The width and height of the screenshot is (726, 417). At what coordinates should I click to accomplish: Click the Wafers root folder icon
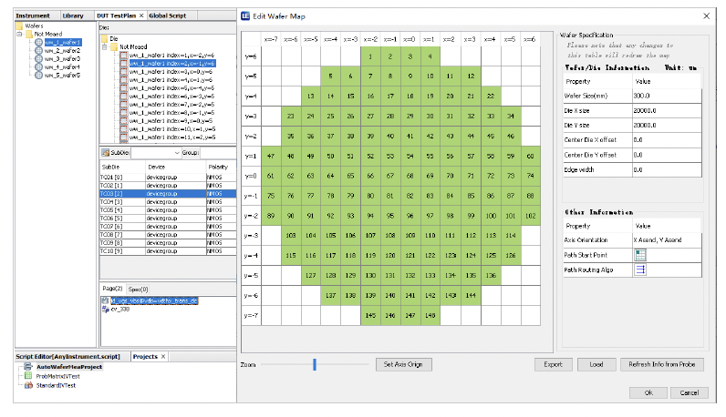click(19, 25)
